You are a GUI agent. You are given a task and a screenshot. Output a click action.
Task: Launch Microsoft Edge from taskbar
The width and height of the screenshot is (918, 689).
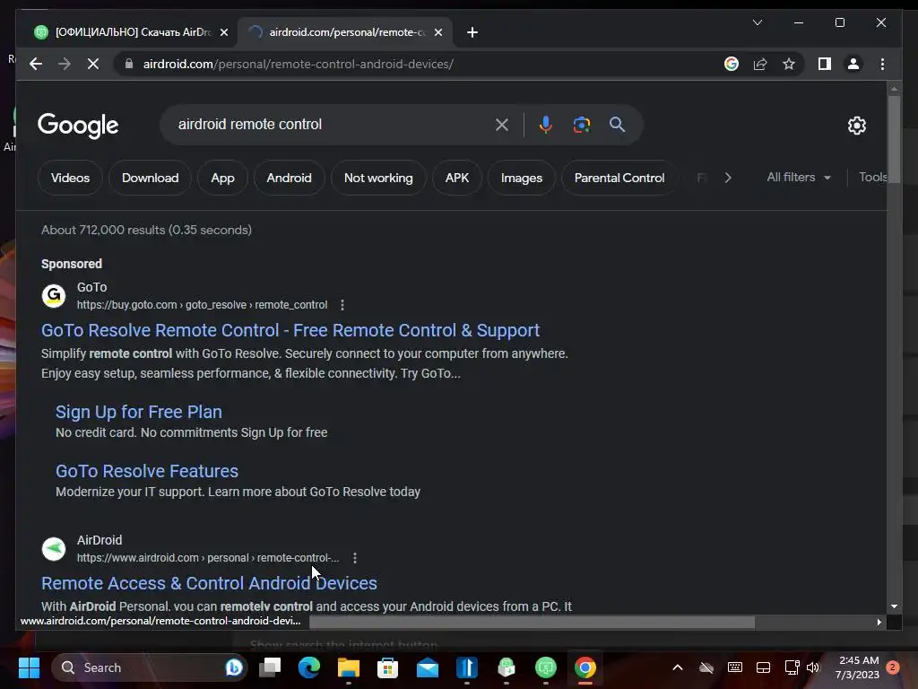(x=309, y=667)
